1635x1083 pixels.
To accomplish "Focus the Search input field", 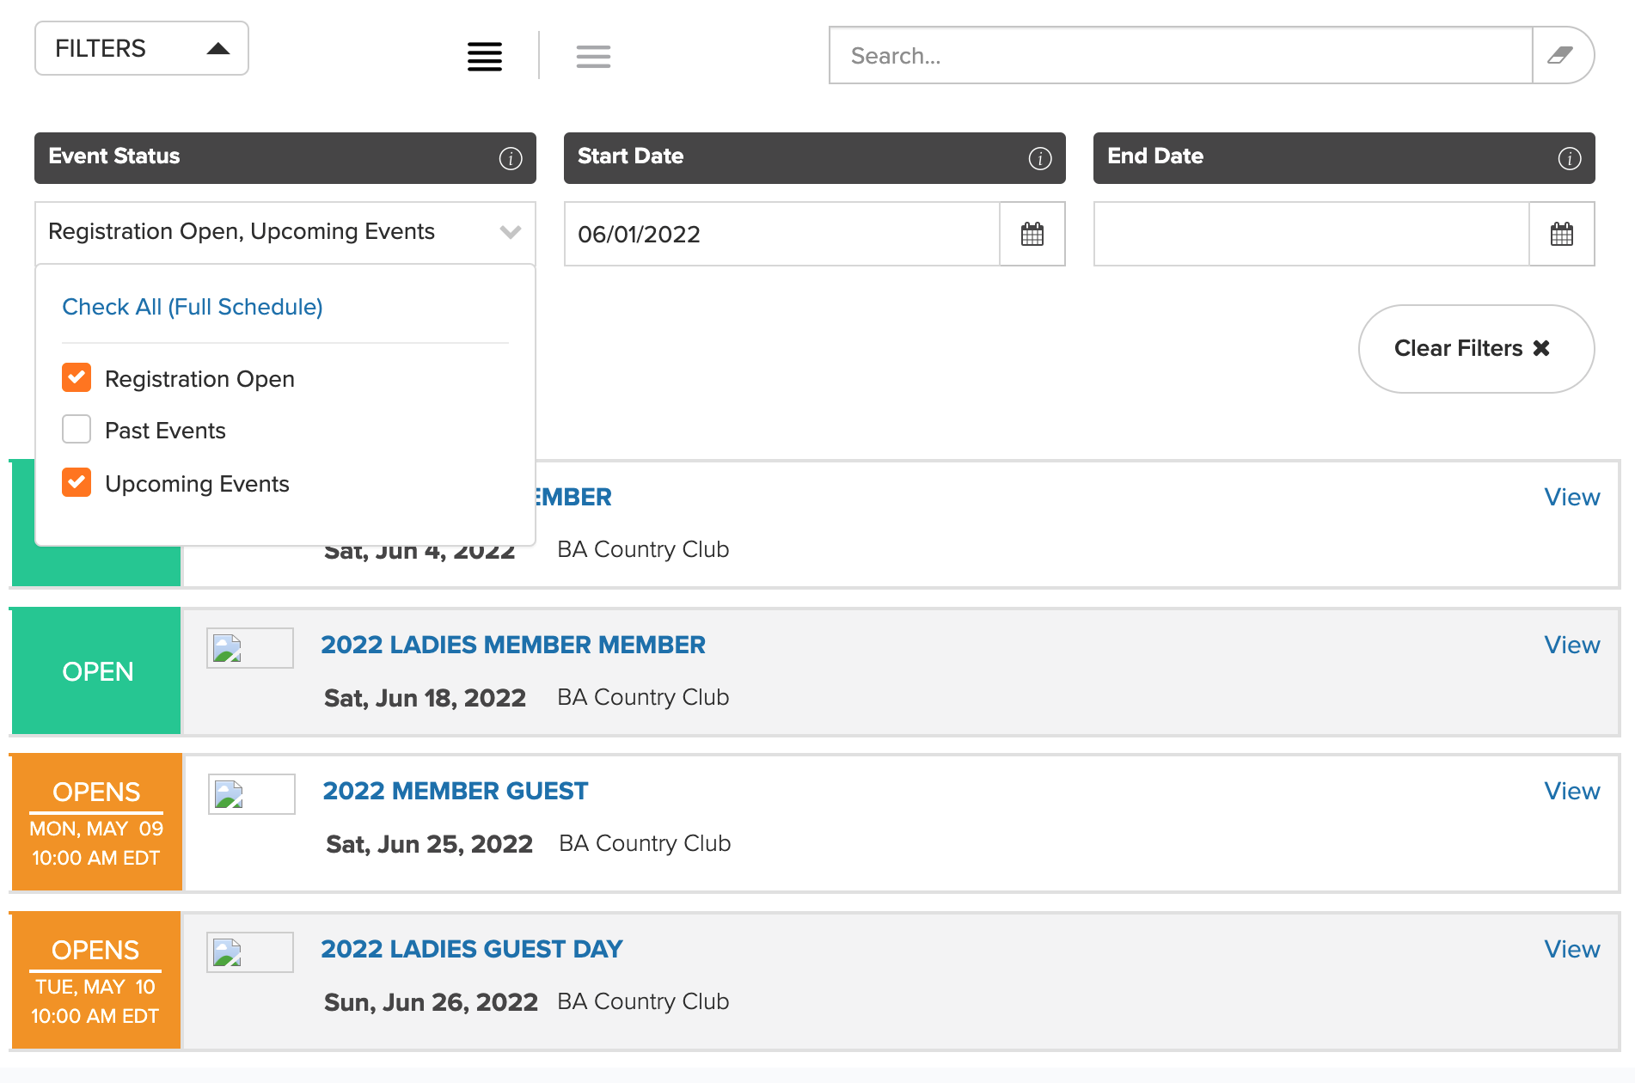I will pos(1181,56).
